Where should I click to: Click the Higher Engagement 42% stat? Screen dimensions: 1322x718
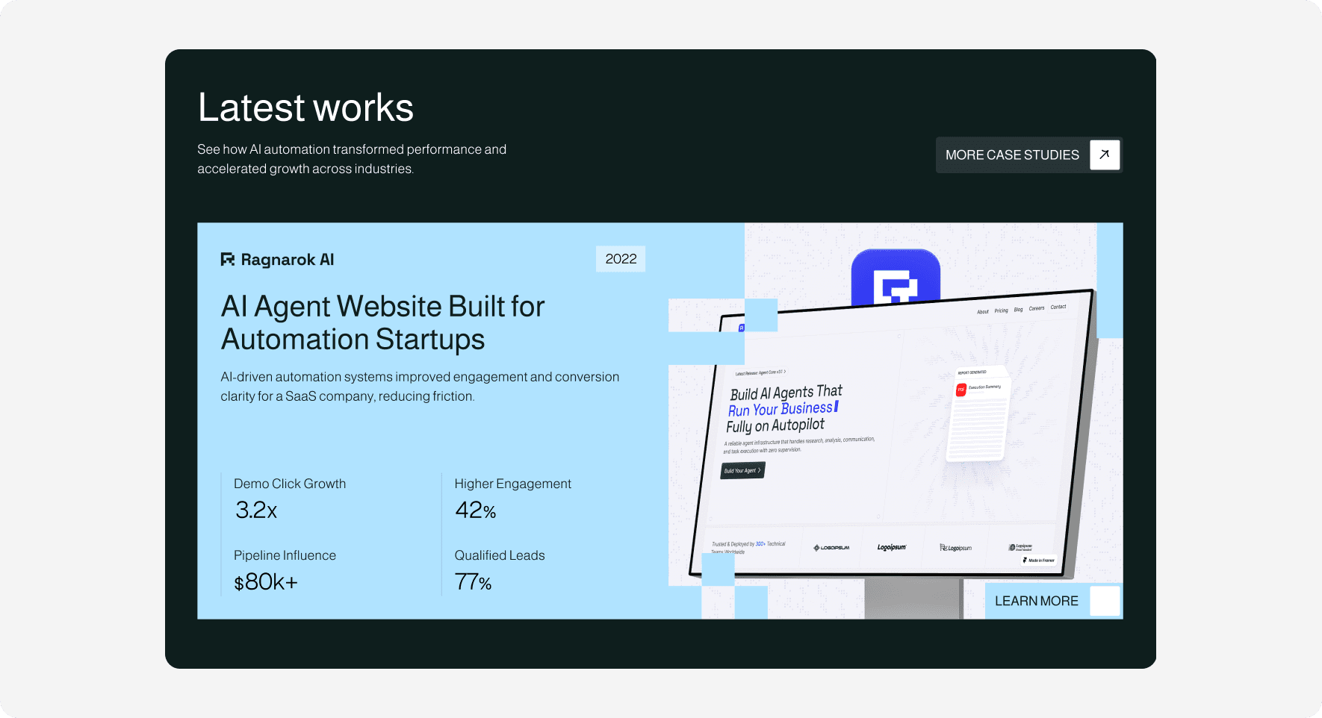[512, 499]
